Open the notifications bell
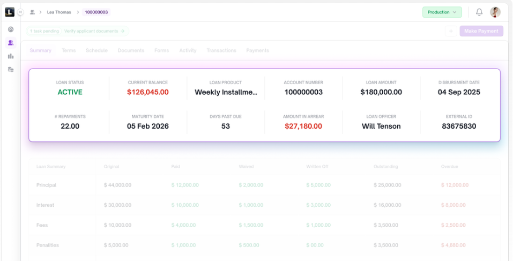The width and height of the screenshot is (513, 261). click(x=479, y=12)
